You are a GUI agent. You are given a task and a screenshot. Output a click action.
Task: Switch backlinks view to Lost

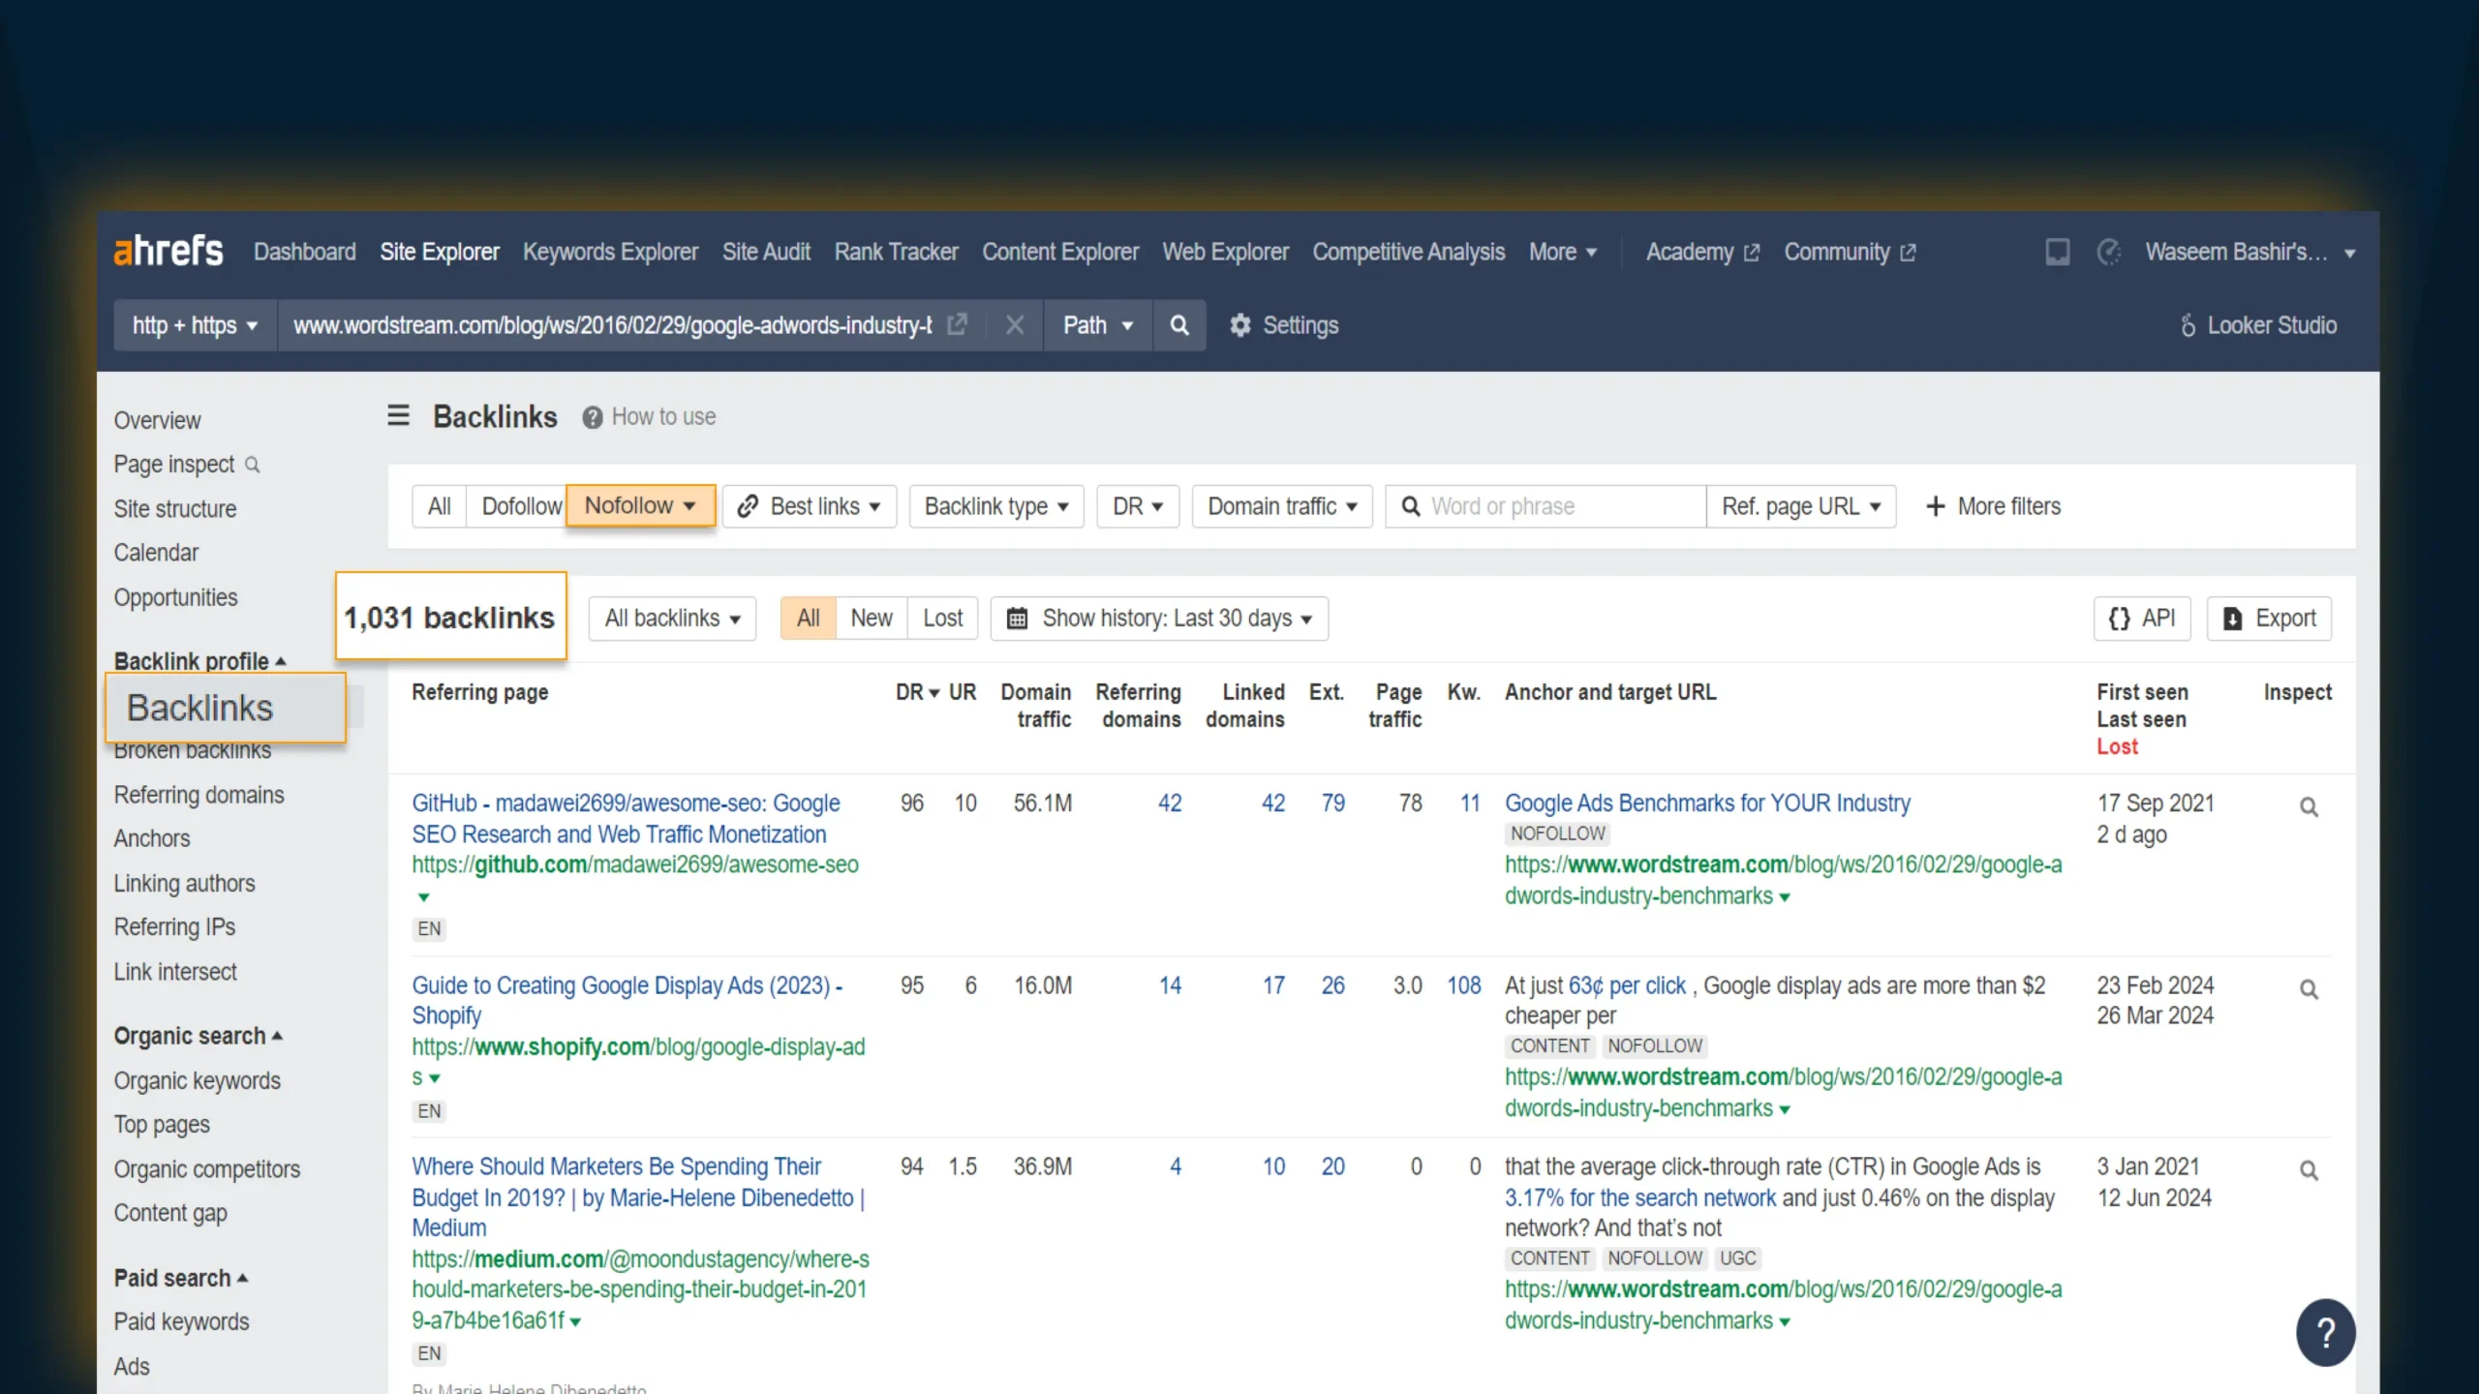click(x=942, y=618)
